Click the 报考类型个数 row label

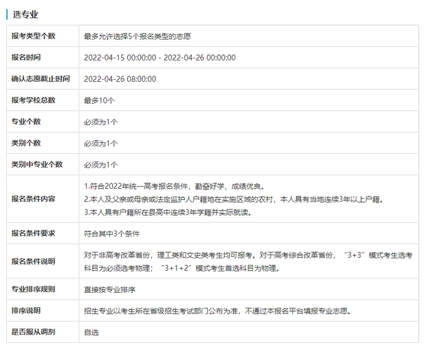tap(34, 36)
